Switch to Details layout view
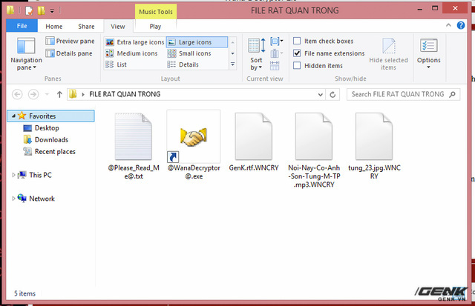This screenshot has height=306, width=475. point(183,64)
